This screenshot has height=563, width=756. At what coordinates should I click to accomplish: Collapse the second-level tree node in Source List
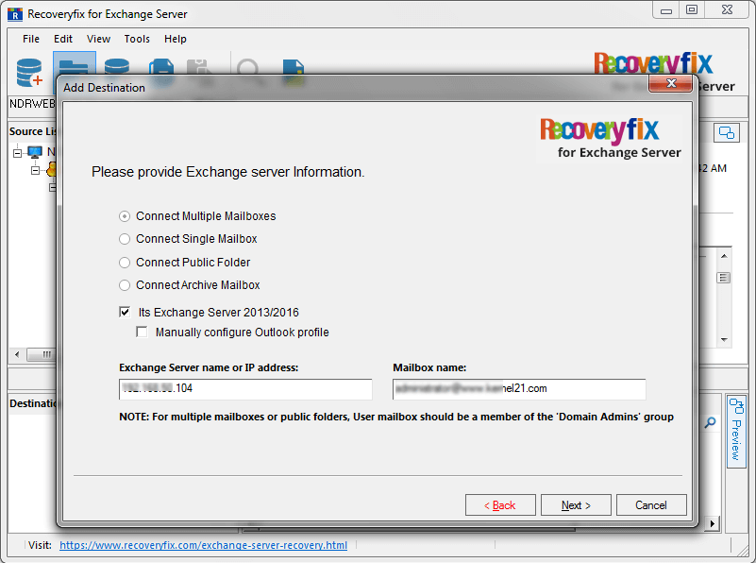point(35,170)
